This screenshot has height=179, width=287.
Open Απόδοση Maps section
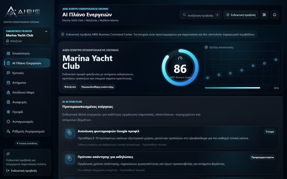coord(27,92)
